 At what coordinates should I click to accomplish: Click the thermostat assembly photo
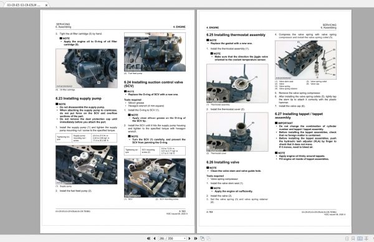click(x=237, y=83)
